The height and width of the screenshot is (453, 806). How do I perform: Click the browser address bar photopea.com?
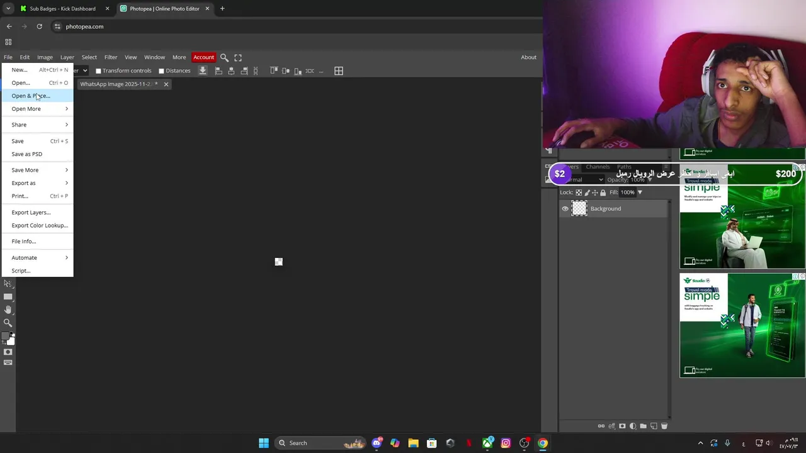(x=84, y=26)
